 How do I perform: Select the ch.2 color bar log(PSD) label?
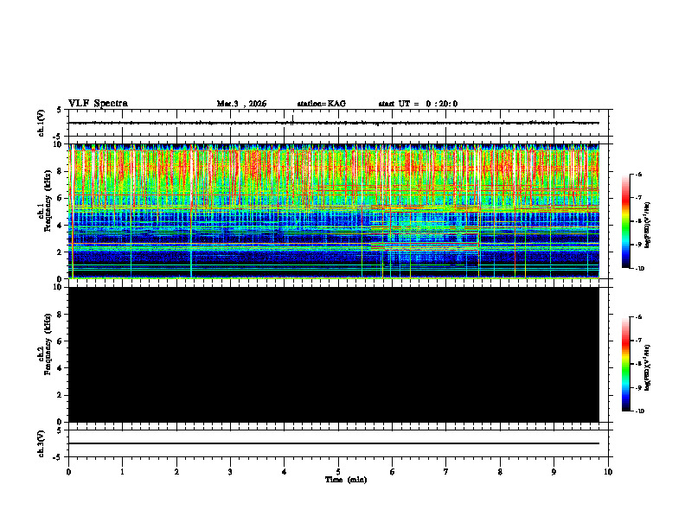[647, 367]
